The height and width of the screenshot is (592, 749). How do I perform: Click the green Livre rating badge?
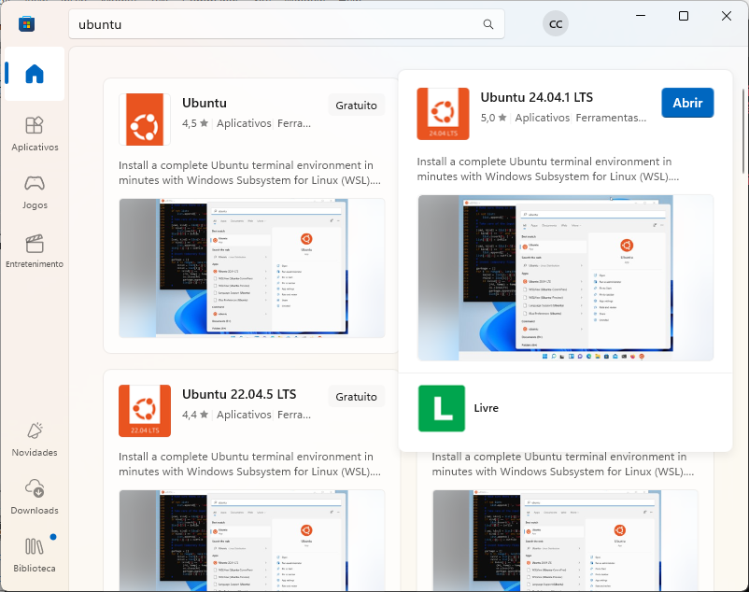442,408
